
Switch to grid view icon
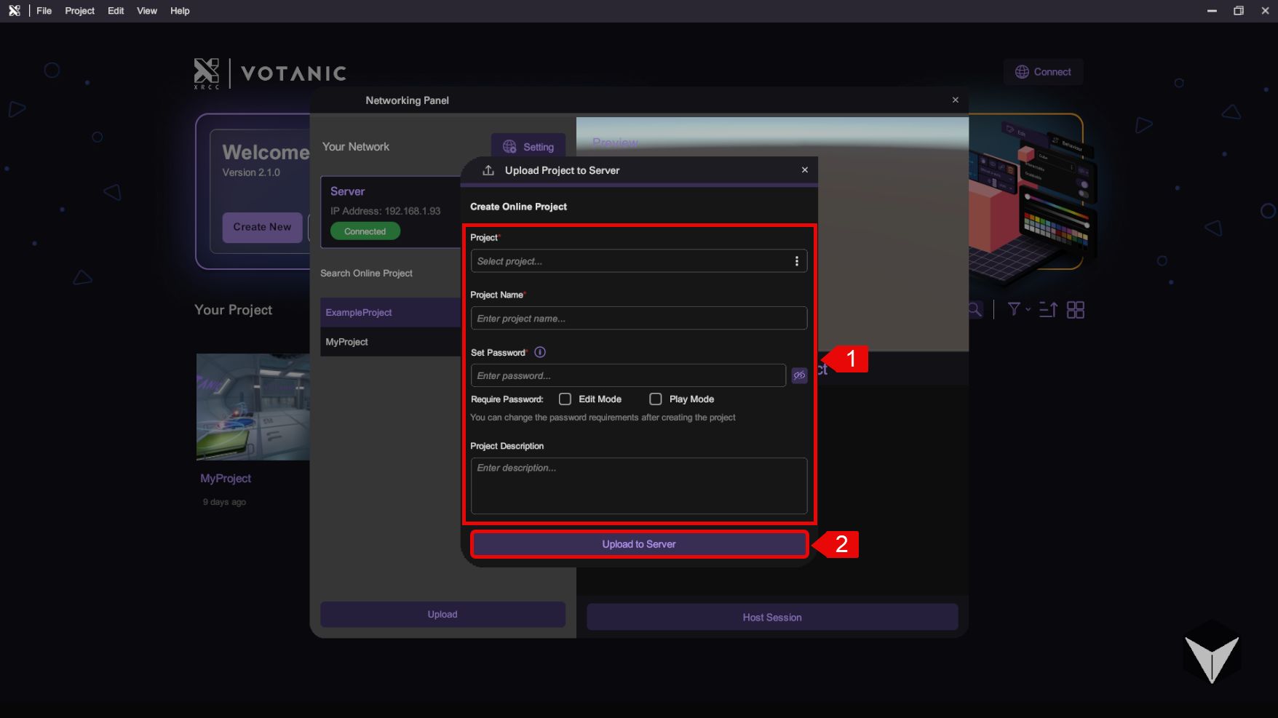coord(1076,310)
